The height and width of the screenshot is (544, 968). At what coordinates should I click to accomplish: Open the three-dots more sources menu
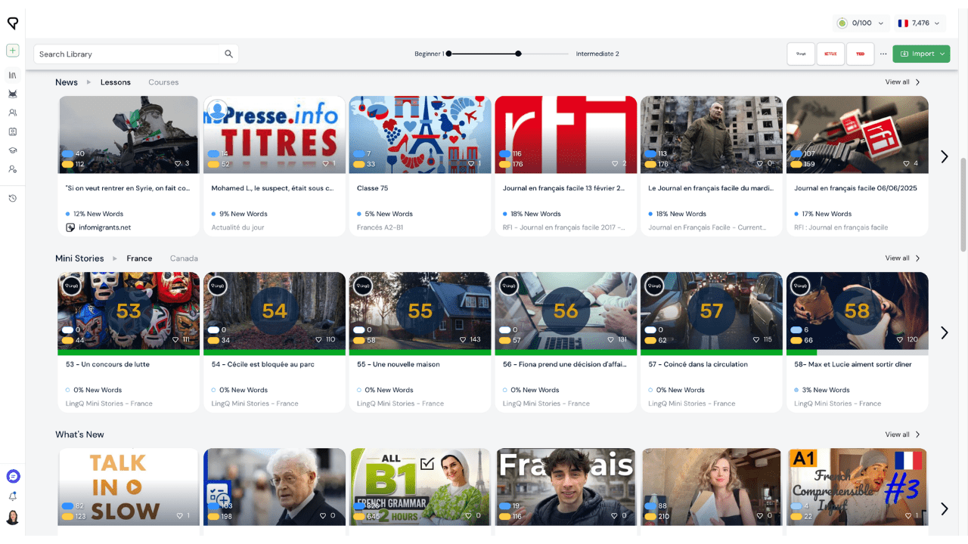883,54
